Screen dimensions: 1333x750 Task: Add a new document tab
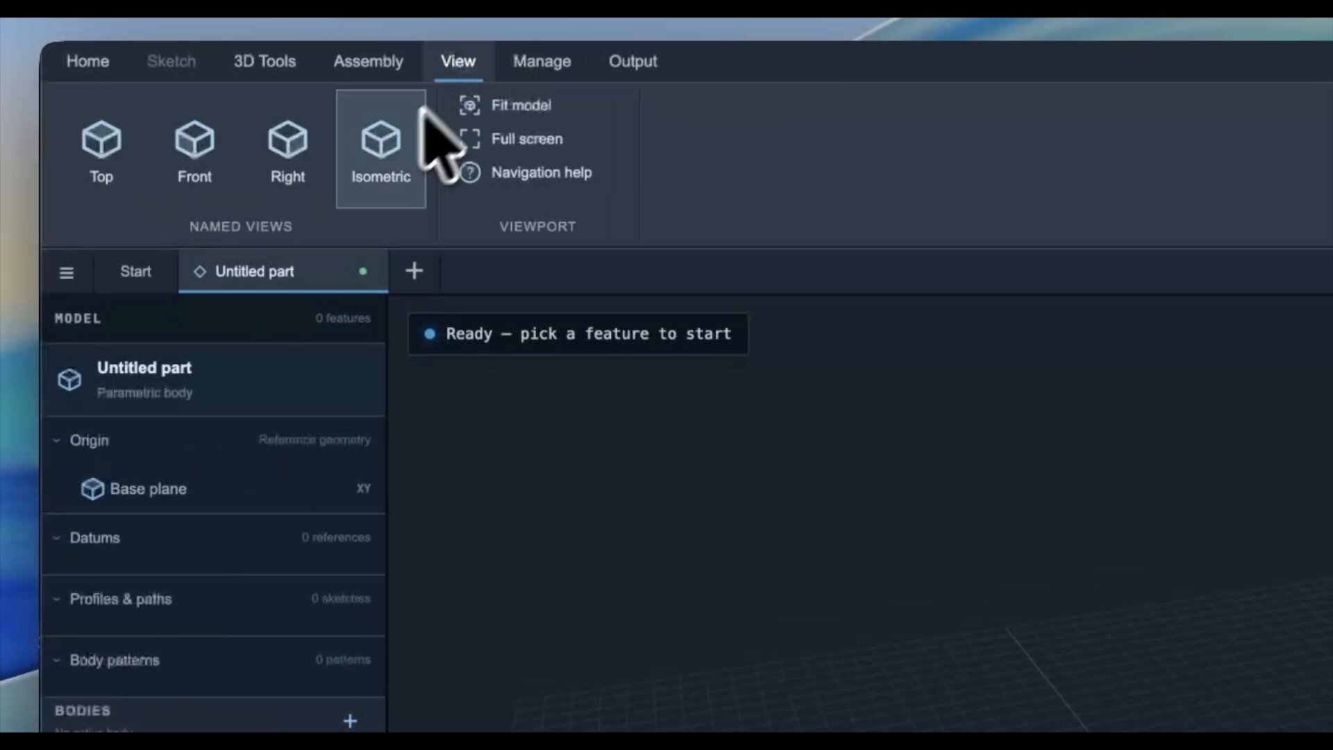tap(414, 271)
